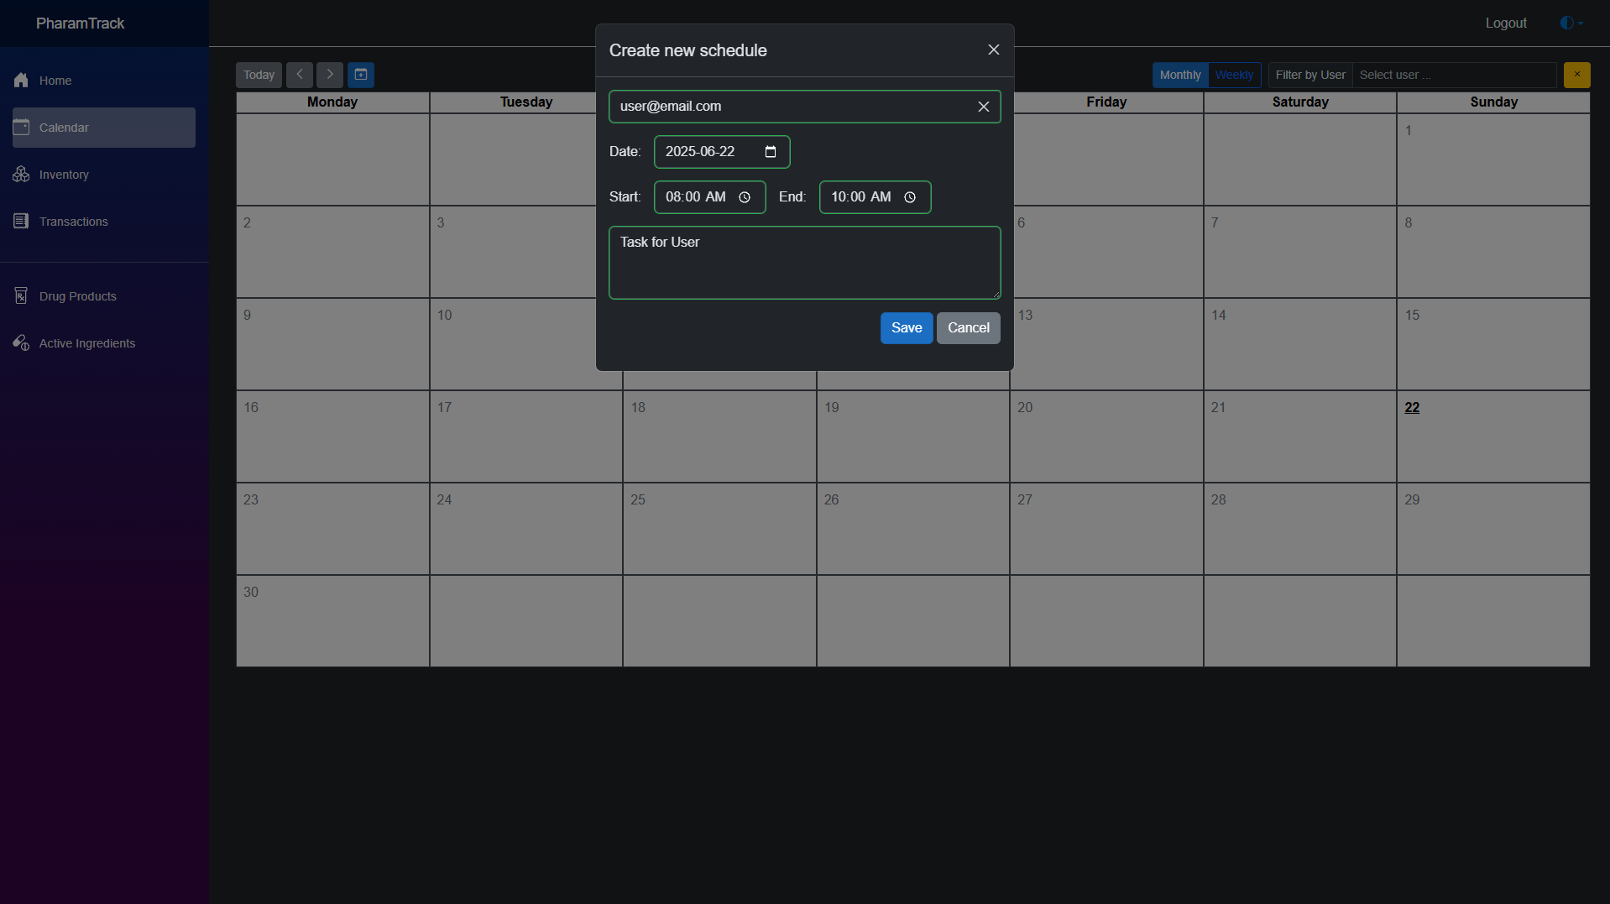Clear the user filter yellow button

pos(1576,75)
